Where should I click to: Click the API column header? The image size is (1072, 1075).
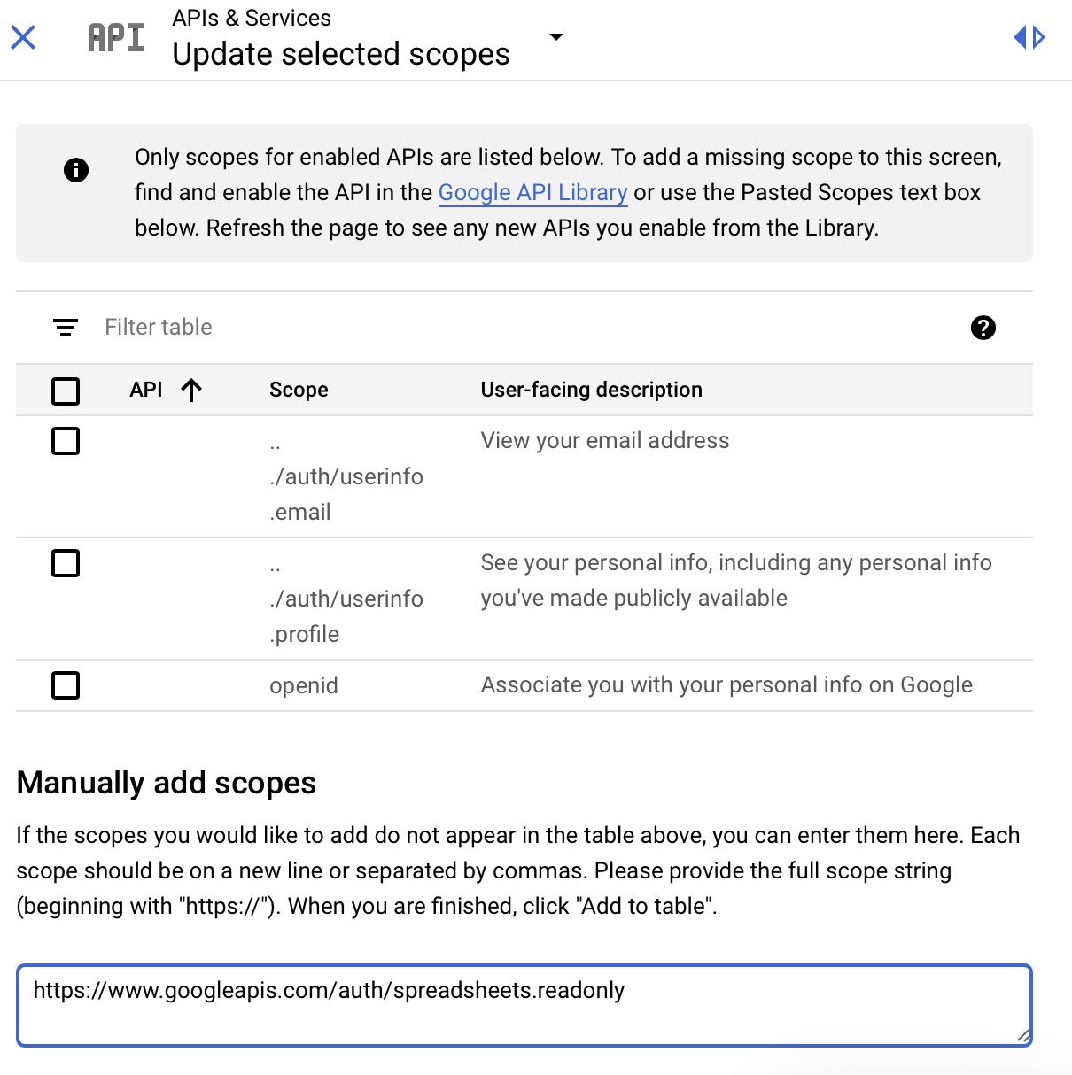pyautogui.click(x=146, y=390)
